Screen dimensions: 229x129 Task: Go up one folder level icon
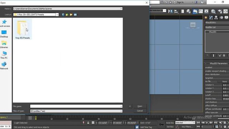[67, 15]
